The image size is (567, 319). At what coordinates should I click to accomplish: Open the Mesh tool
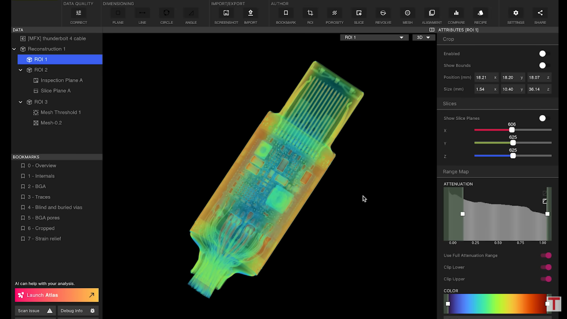pyautogui.click(x=408, y=13)
